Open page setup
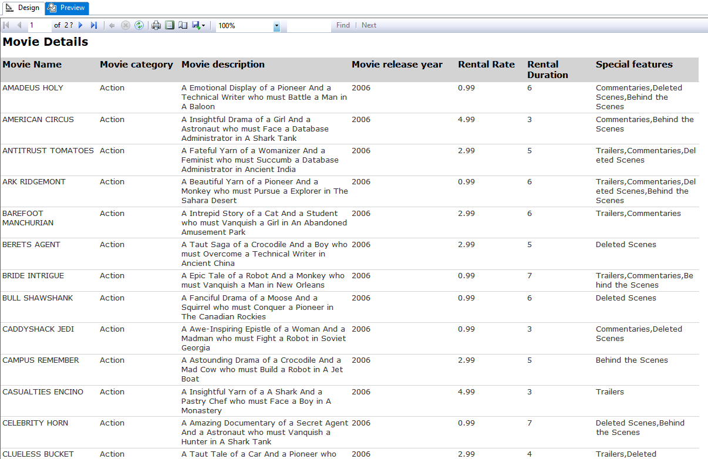 click(x=183, y=25)
